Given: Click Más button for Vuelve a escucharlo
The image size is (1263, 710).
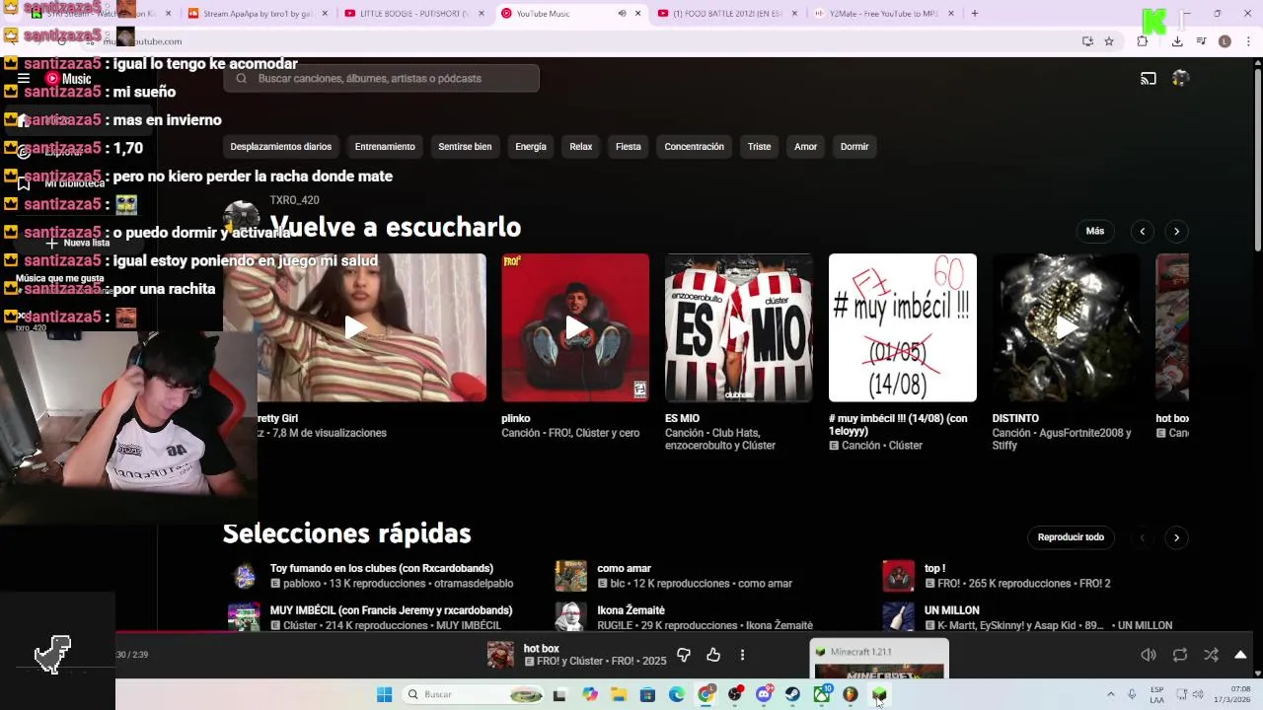Looking at the screenshot, I should 1095,231.
